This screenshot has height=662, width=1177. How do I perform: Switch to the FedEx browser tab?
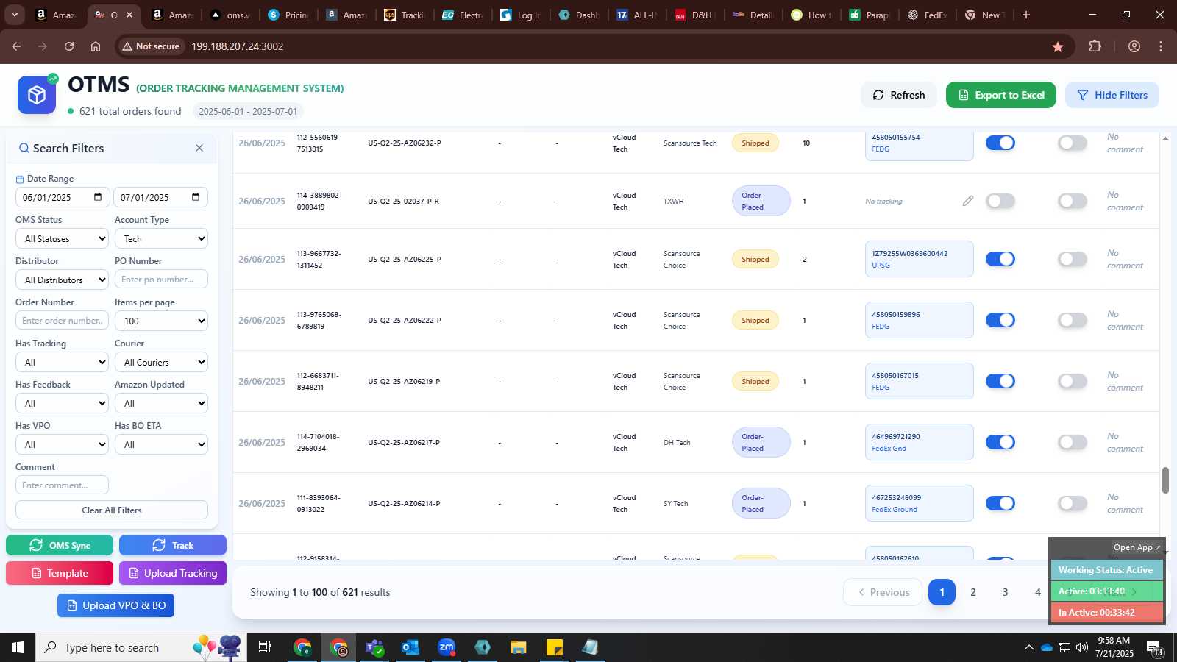pos(927,15)
